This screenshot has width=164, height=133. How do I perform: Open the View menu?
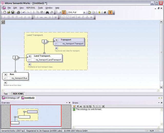[22, 8]
